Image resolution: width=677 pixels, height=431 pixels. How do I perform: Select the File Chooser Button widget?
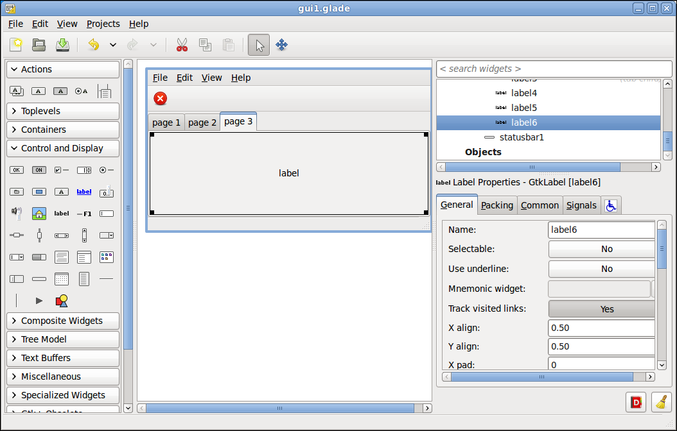click(x=17, y=192)
